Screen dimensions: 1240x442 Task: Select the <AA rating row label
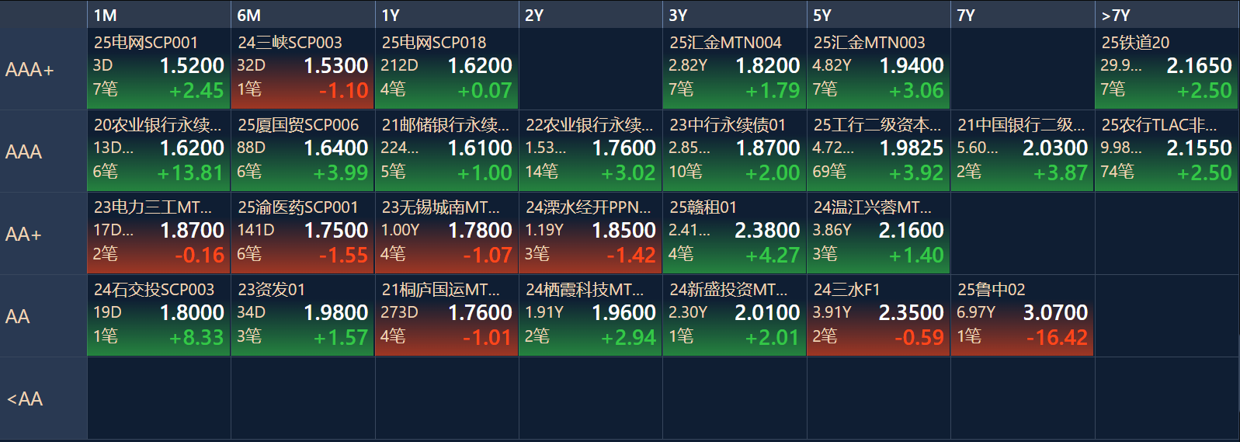coord(43,398)
